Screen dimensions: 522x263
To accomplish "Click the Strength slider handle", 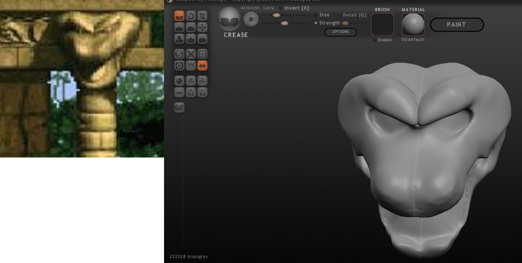I will pyautogui.click(x=284, y=23).
